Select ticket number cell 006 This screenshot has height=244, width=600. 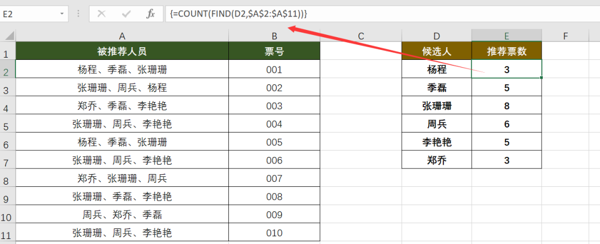pyautogui.click(x=274, y=160)
